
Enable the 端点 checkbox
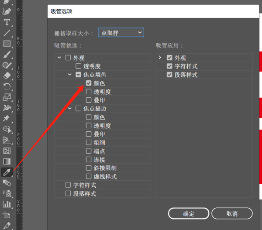point(89,151)
